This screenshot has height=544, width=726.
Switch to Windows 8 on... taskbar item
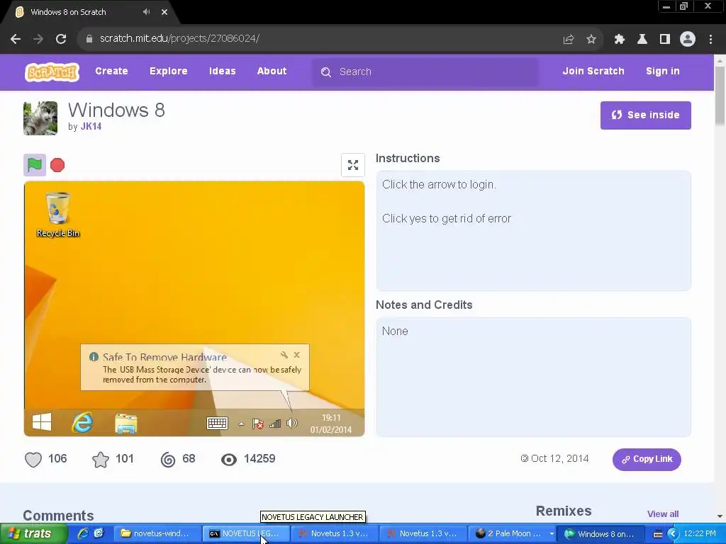(601, 534)
